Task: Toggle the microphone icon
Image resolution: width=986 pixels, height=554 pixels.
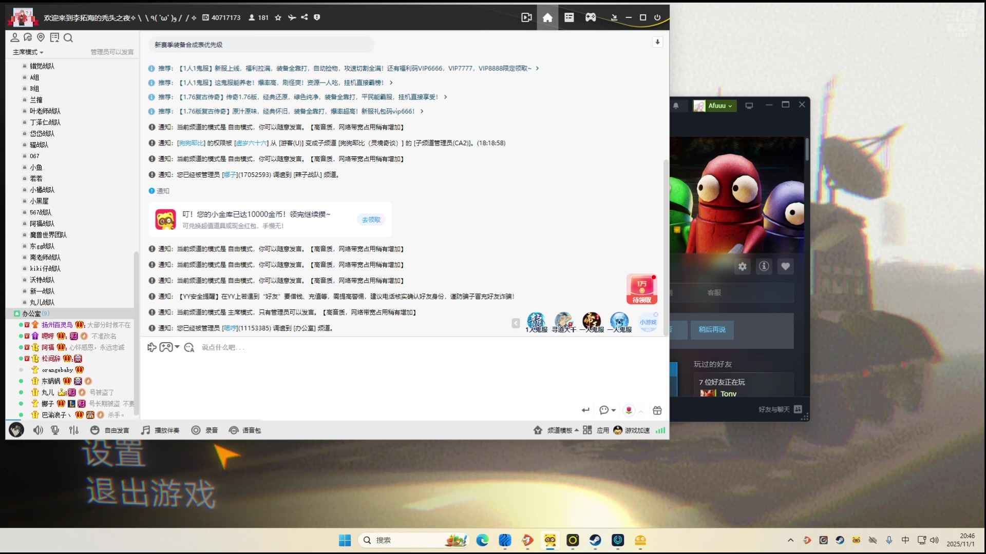Action: coord(55,430)
